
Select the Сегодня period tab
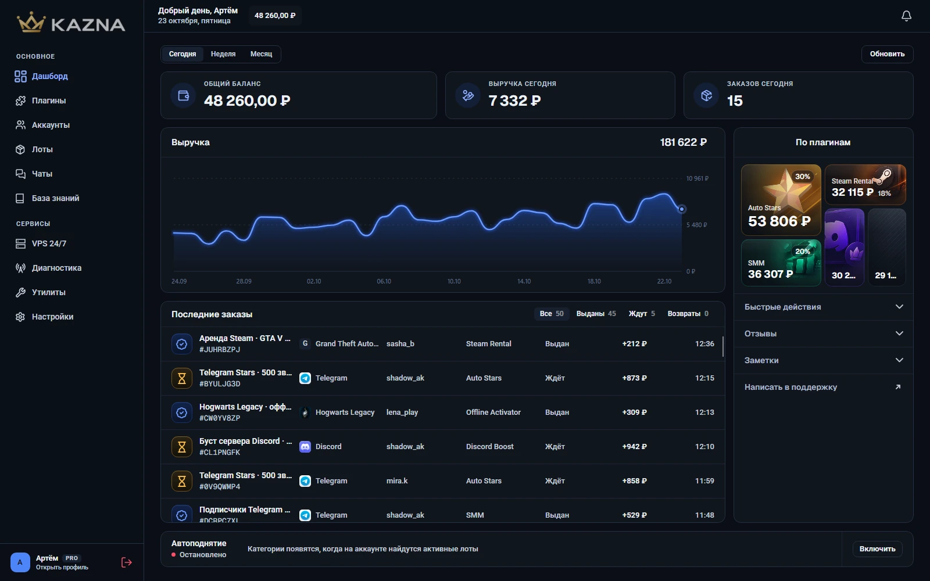tap(183, 54)
